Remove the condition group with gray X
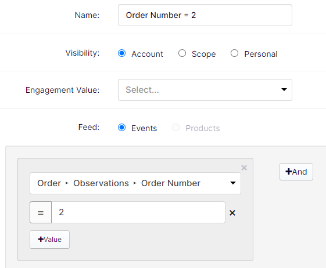The height and width of the screenshot is (268, 326). point(244,168)
